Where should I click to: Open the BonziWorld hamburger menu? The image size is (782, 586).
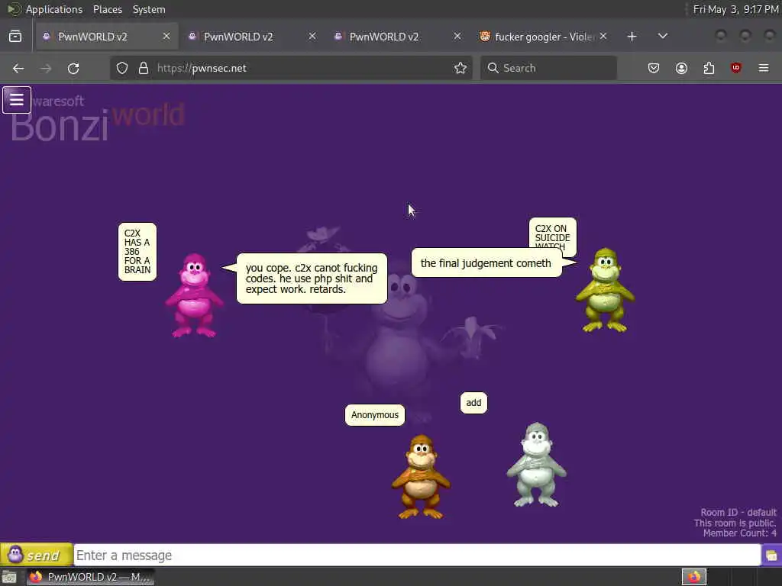pos(17,100)
